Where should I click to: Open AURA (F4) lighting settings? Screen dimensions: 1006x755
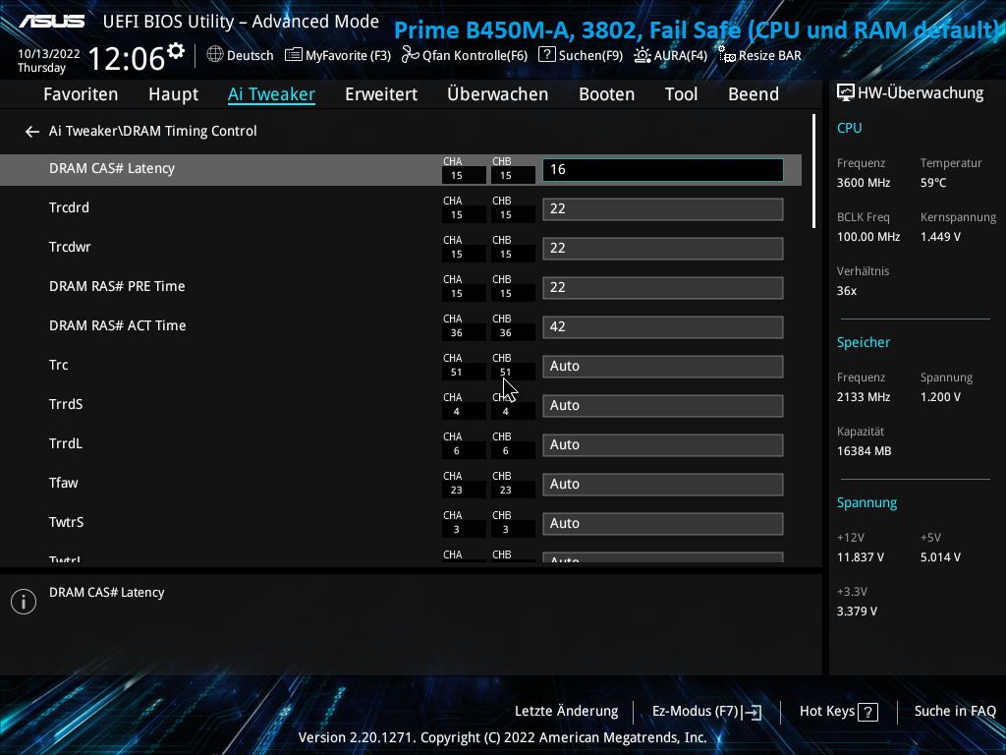coord(670,55)
